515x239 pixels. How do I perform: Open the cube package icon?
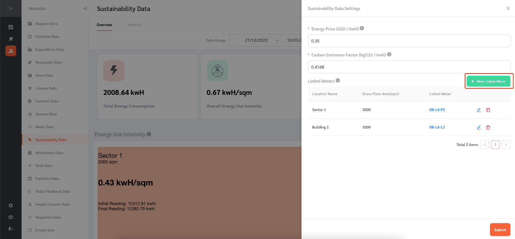[x=11, y=217]
